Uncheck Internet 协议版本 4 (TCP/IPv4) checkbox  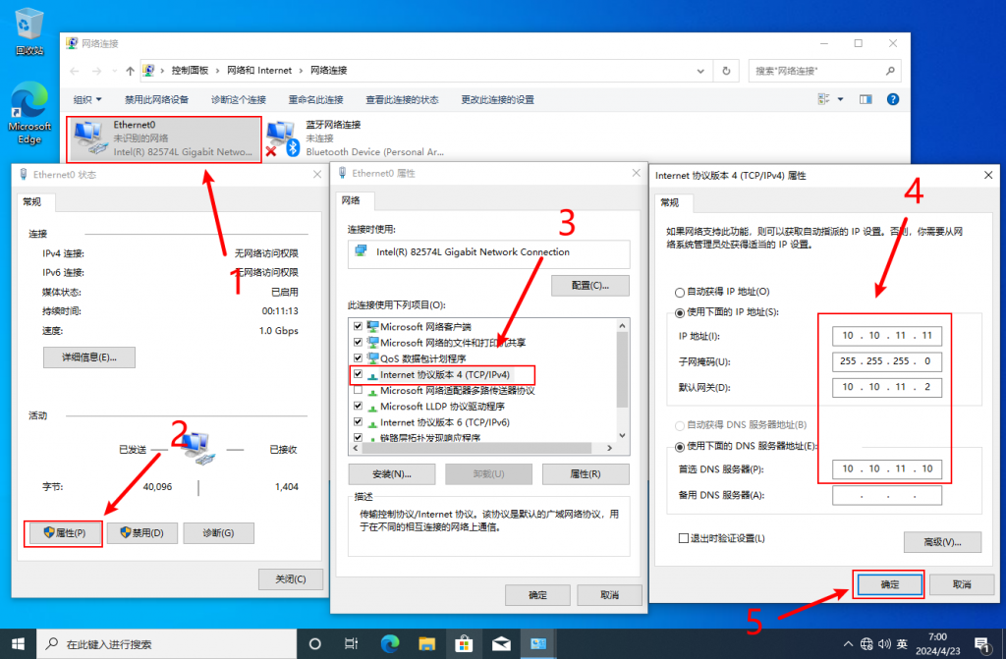tap(359, 375)
